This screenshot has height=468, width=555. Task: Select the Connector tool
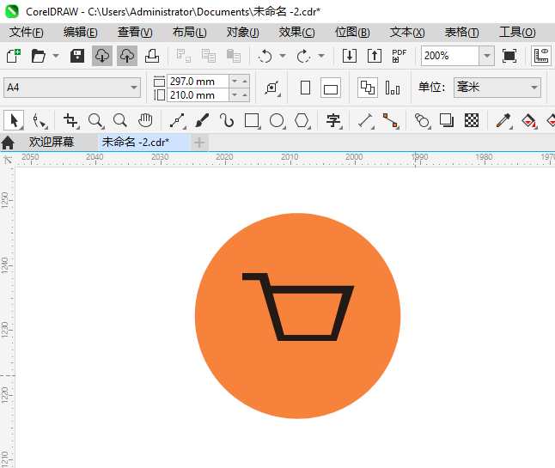(391, 120)
